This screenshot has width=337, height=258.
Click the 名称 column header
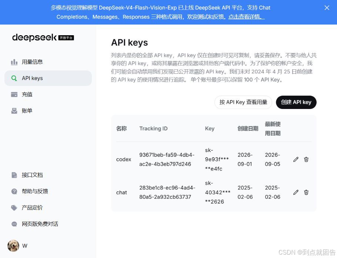click(x=121, y=129)
